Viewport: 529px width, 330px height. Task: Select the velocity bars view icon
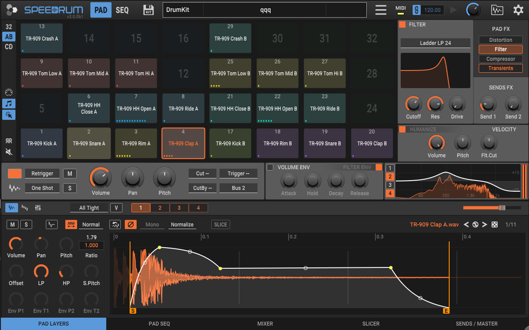25,208
